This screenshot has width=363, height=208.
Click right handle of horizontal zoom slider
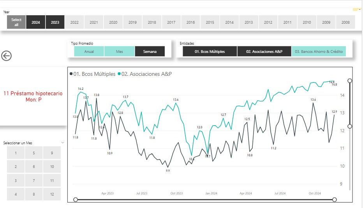(x=334, y=199)
